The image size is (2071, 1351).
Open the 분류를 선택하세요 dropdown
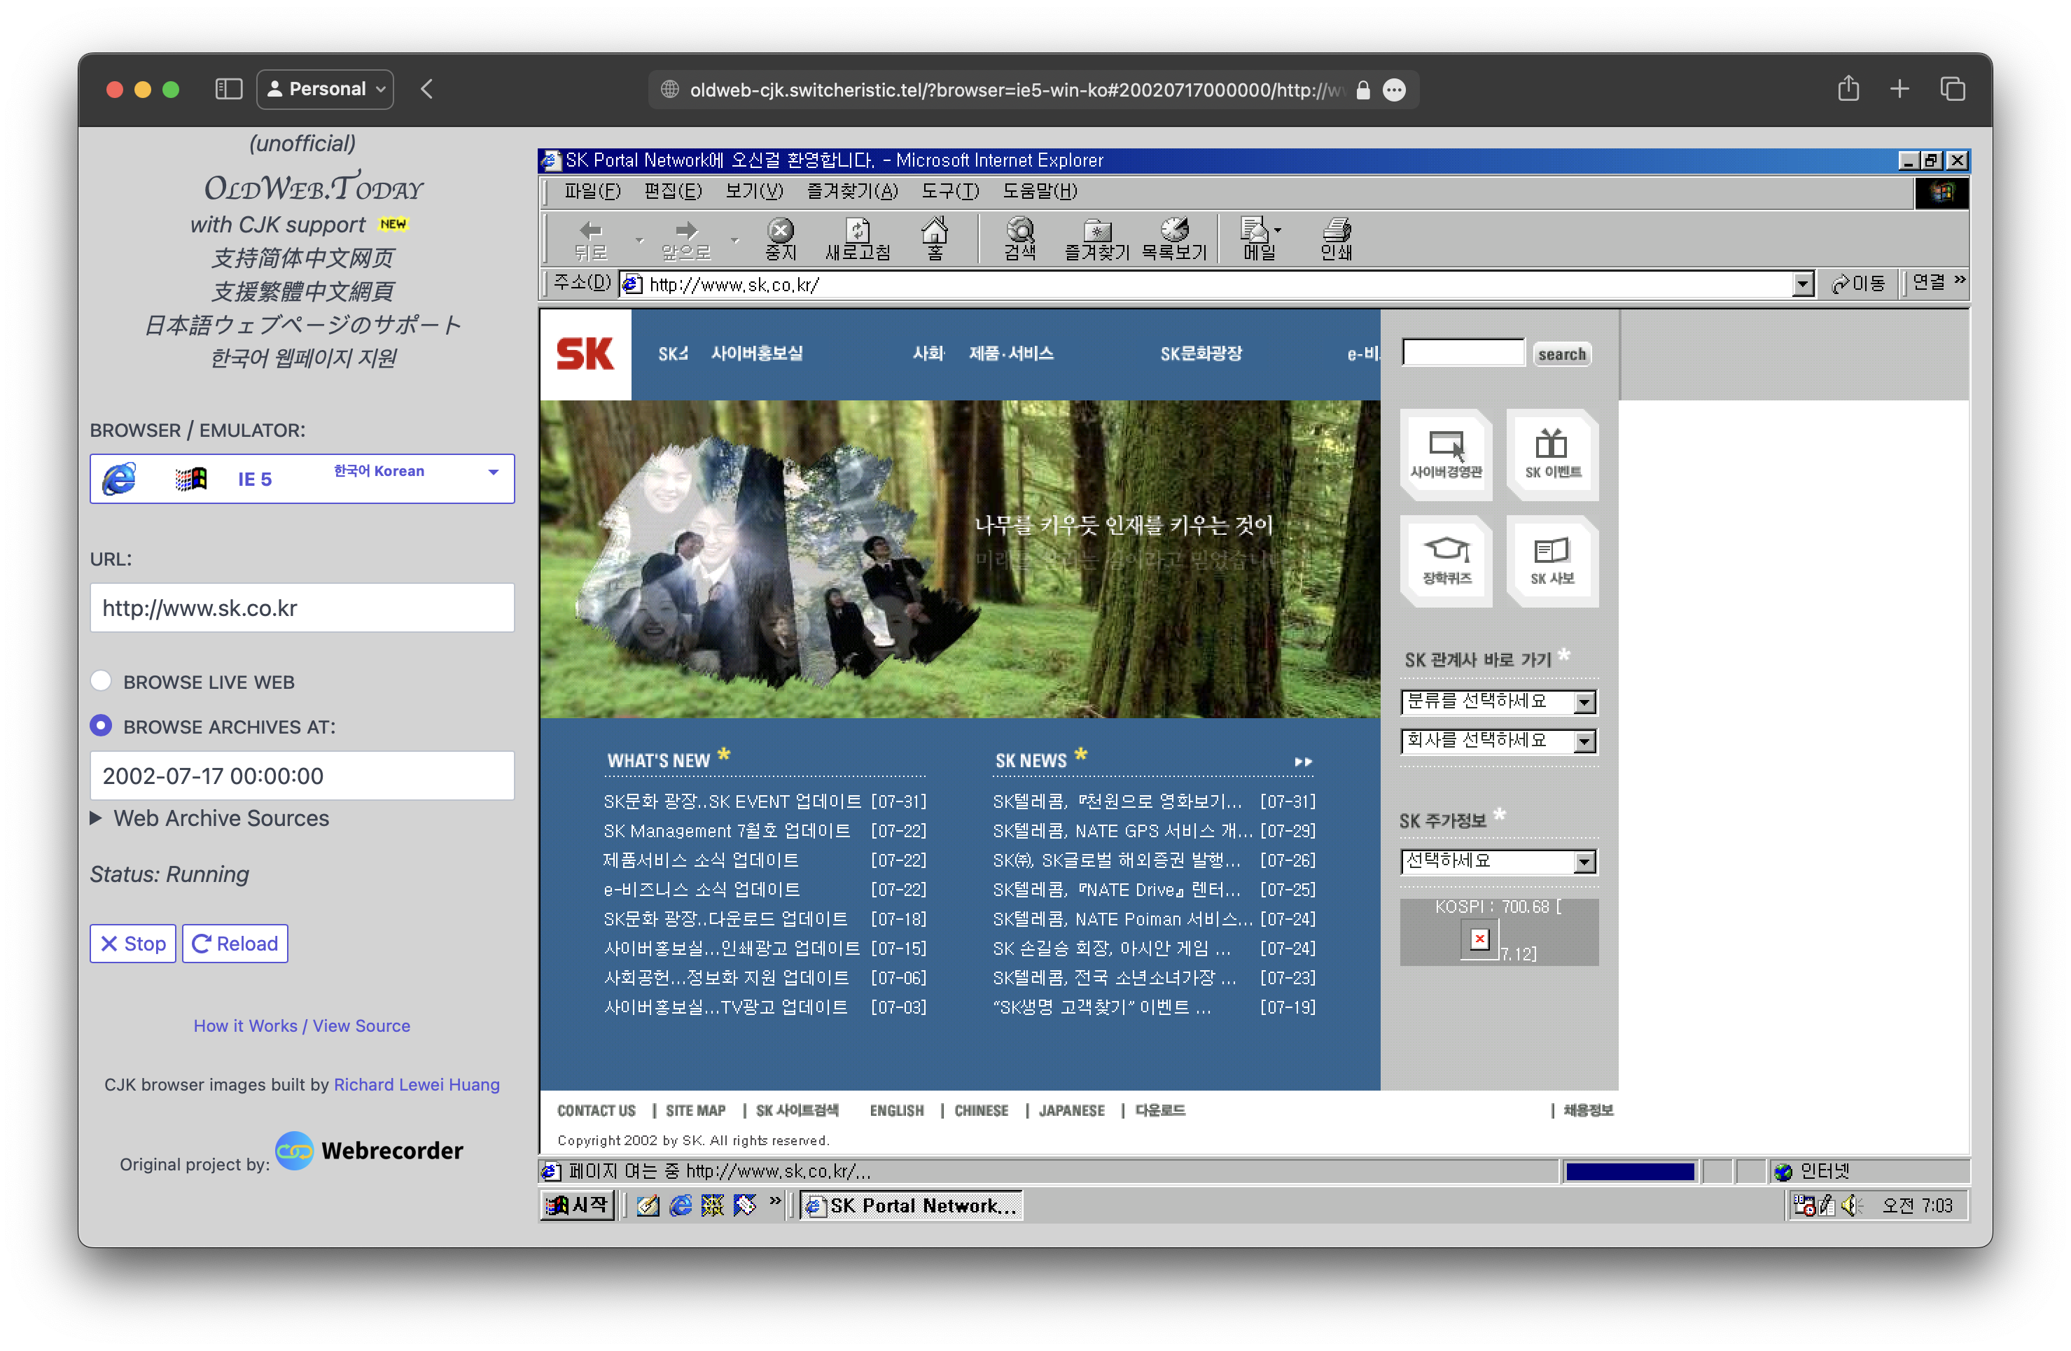point(1584,702)
